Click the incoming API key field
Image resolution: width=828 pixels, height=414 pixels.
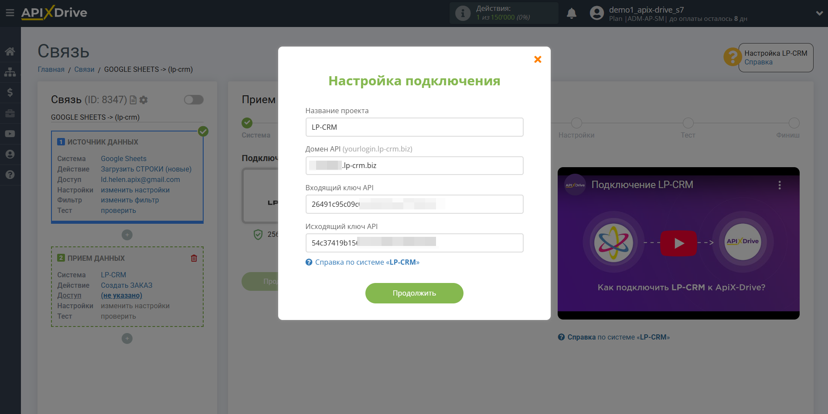point(414,204)
